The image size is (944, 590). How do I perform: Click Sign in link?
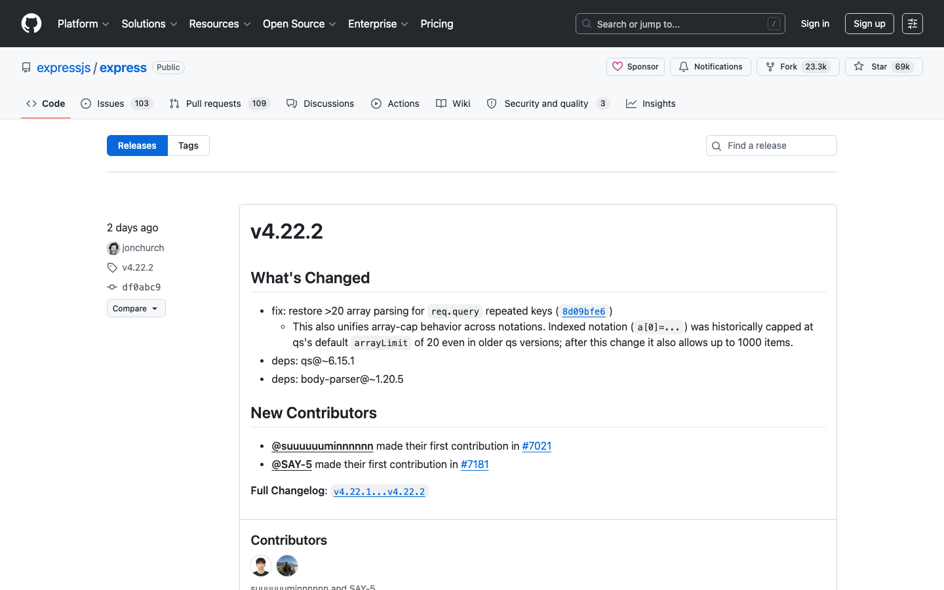click(x=815, y=24)
